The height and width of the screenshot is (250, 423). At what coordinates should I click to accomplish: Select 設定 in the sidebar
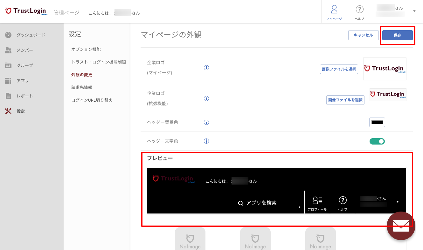[21, 111]
